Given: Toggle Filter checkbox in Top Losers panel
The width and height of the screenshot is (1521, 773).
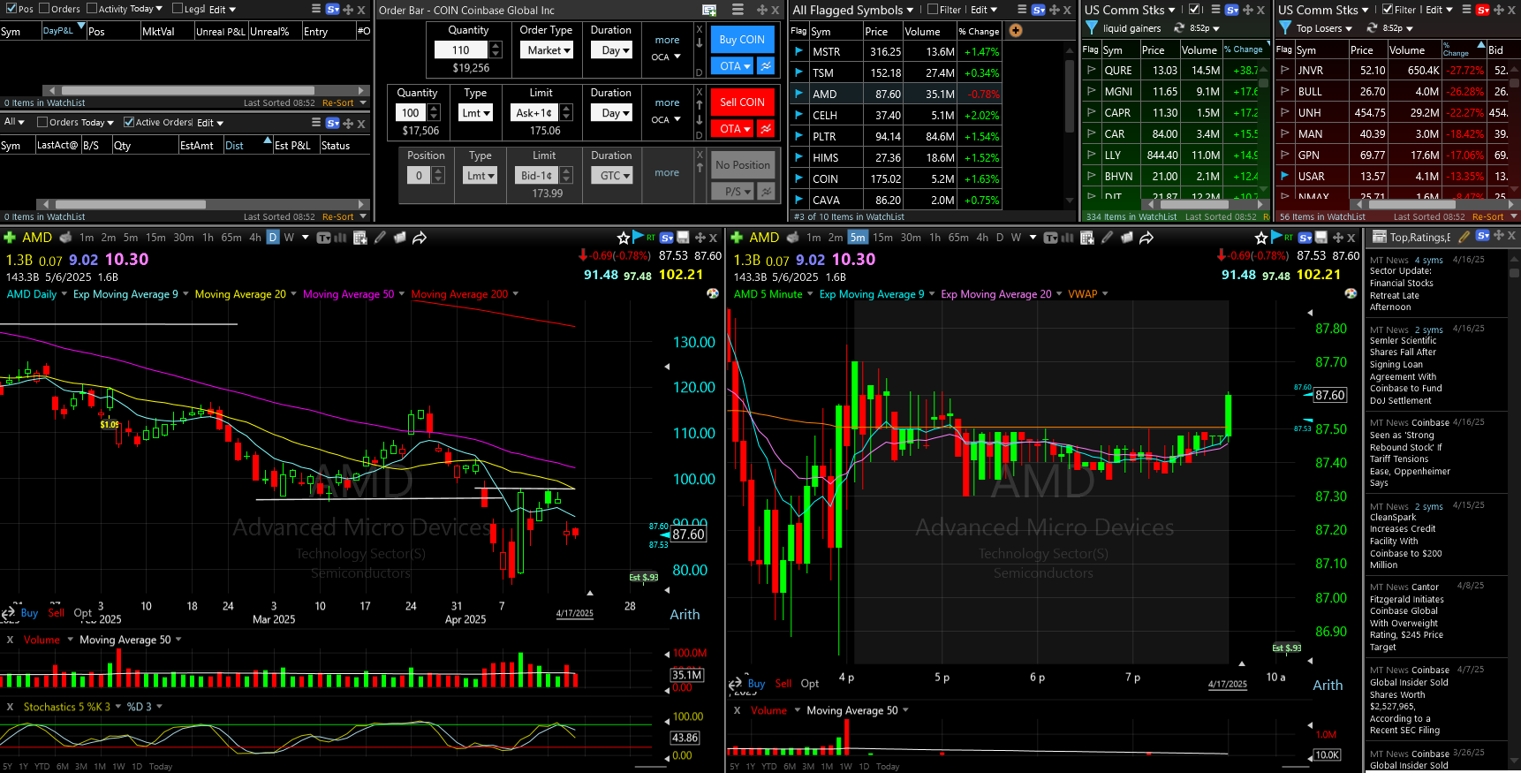Looking at the screenshot, I should point(1388,10).
